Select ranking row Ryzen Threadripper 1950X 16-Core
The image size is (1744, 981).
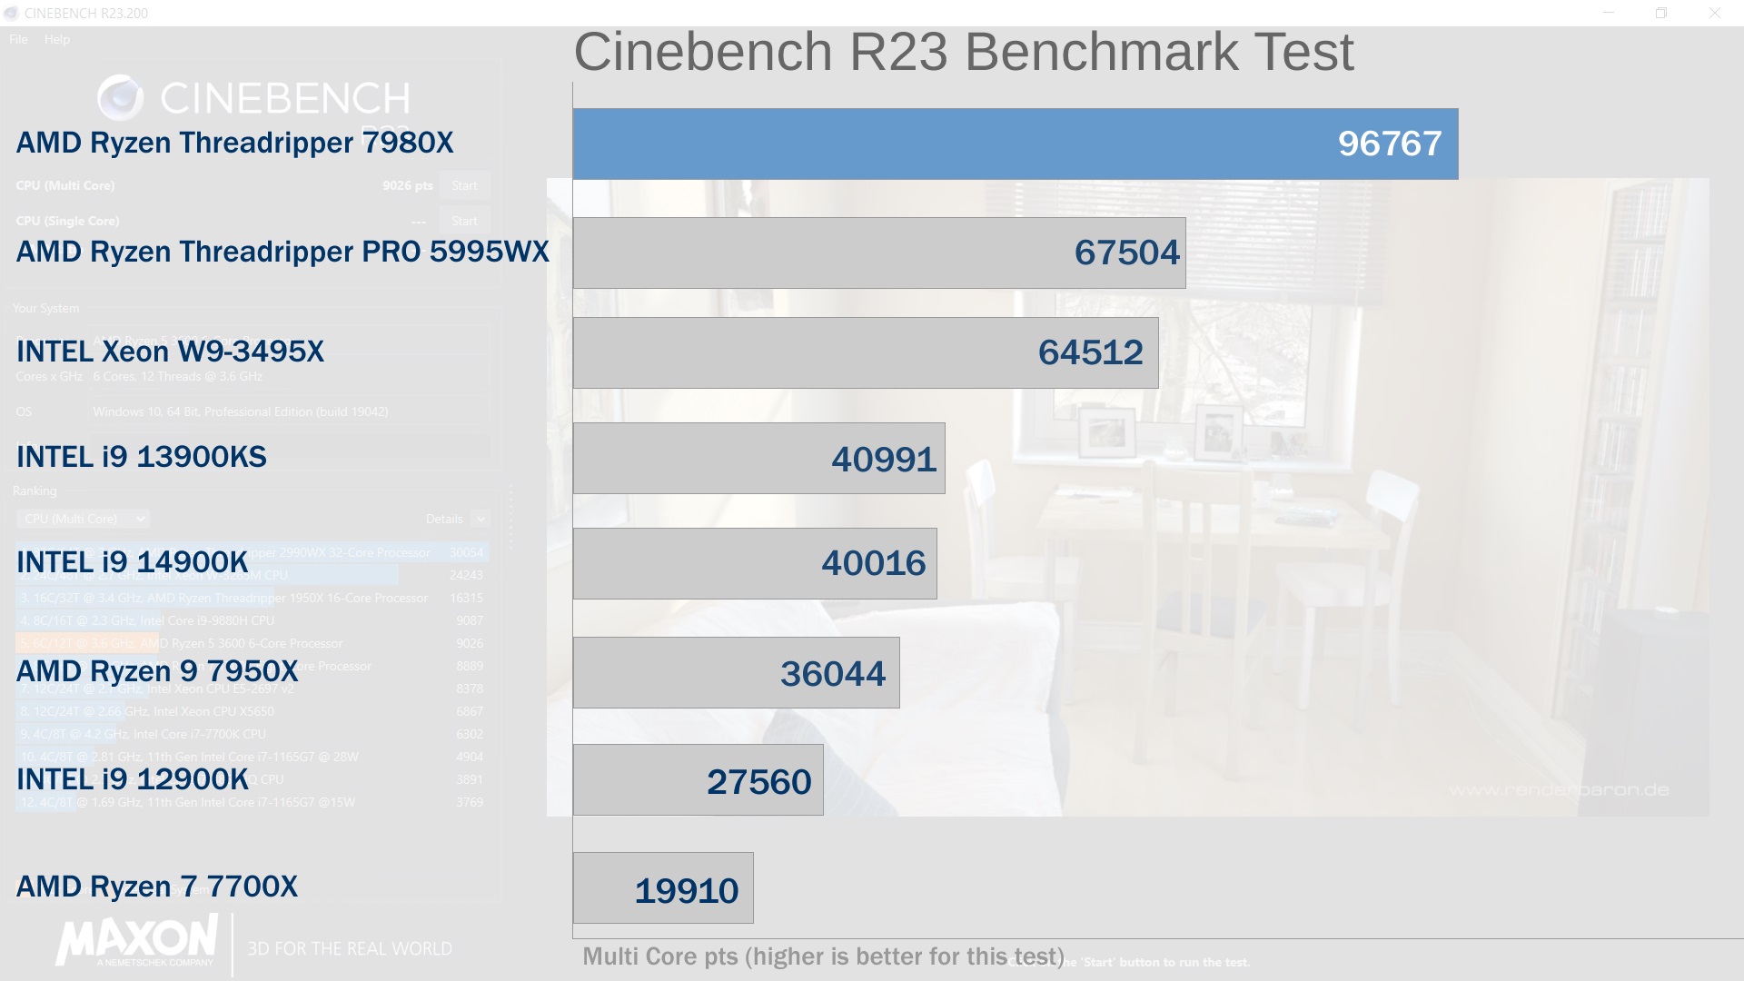[x=253, y=598]
